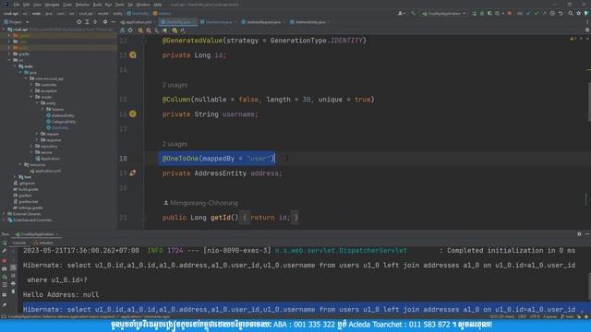
Task: Click the zoom-out magnifier in editor toolbar
Action: 149,30
